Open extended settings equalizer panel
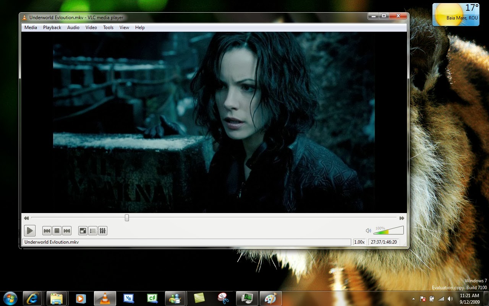Image resolution: width=489 pixels, height=306 pixels. (x=103, y=231)
